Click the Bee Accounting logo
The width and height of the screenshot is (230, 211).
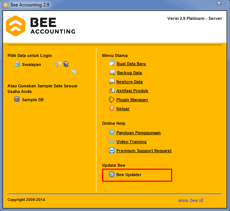[41, 26]
